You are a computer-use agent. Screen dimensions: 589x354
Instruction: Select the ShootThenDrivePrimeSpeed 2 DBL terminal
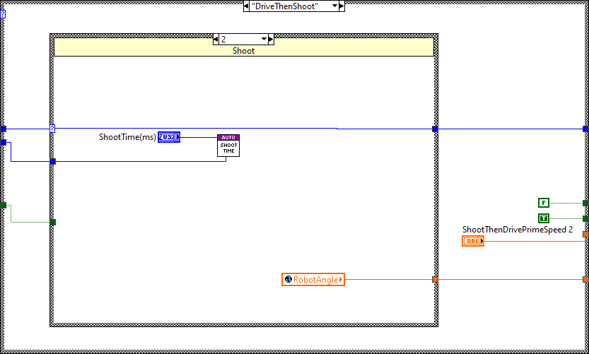473,241
